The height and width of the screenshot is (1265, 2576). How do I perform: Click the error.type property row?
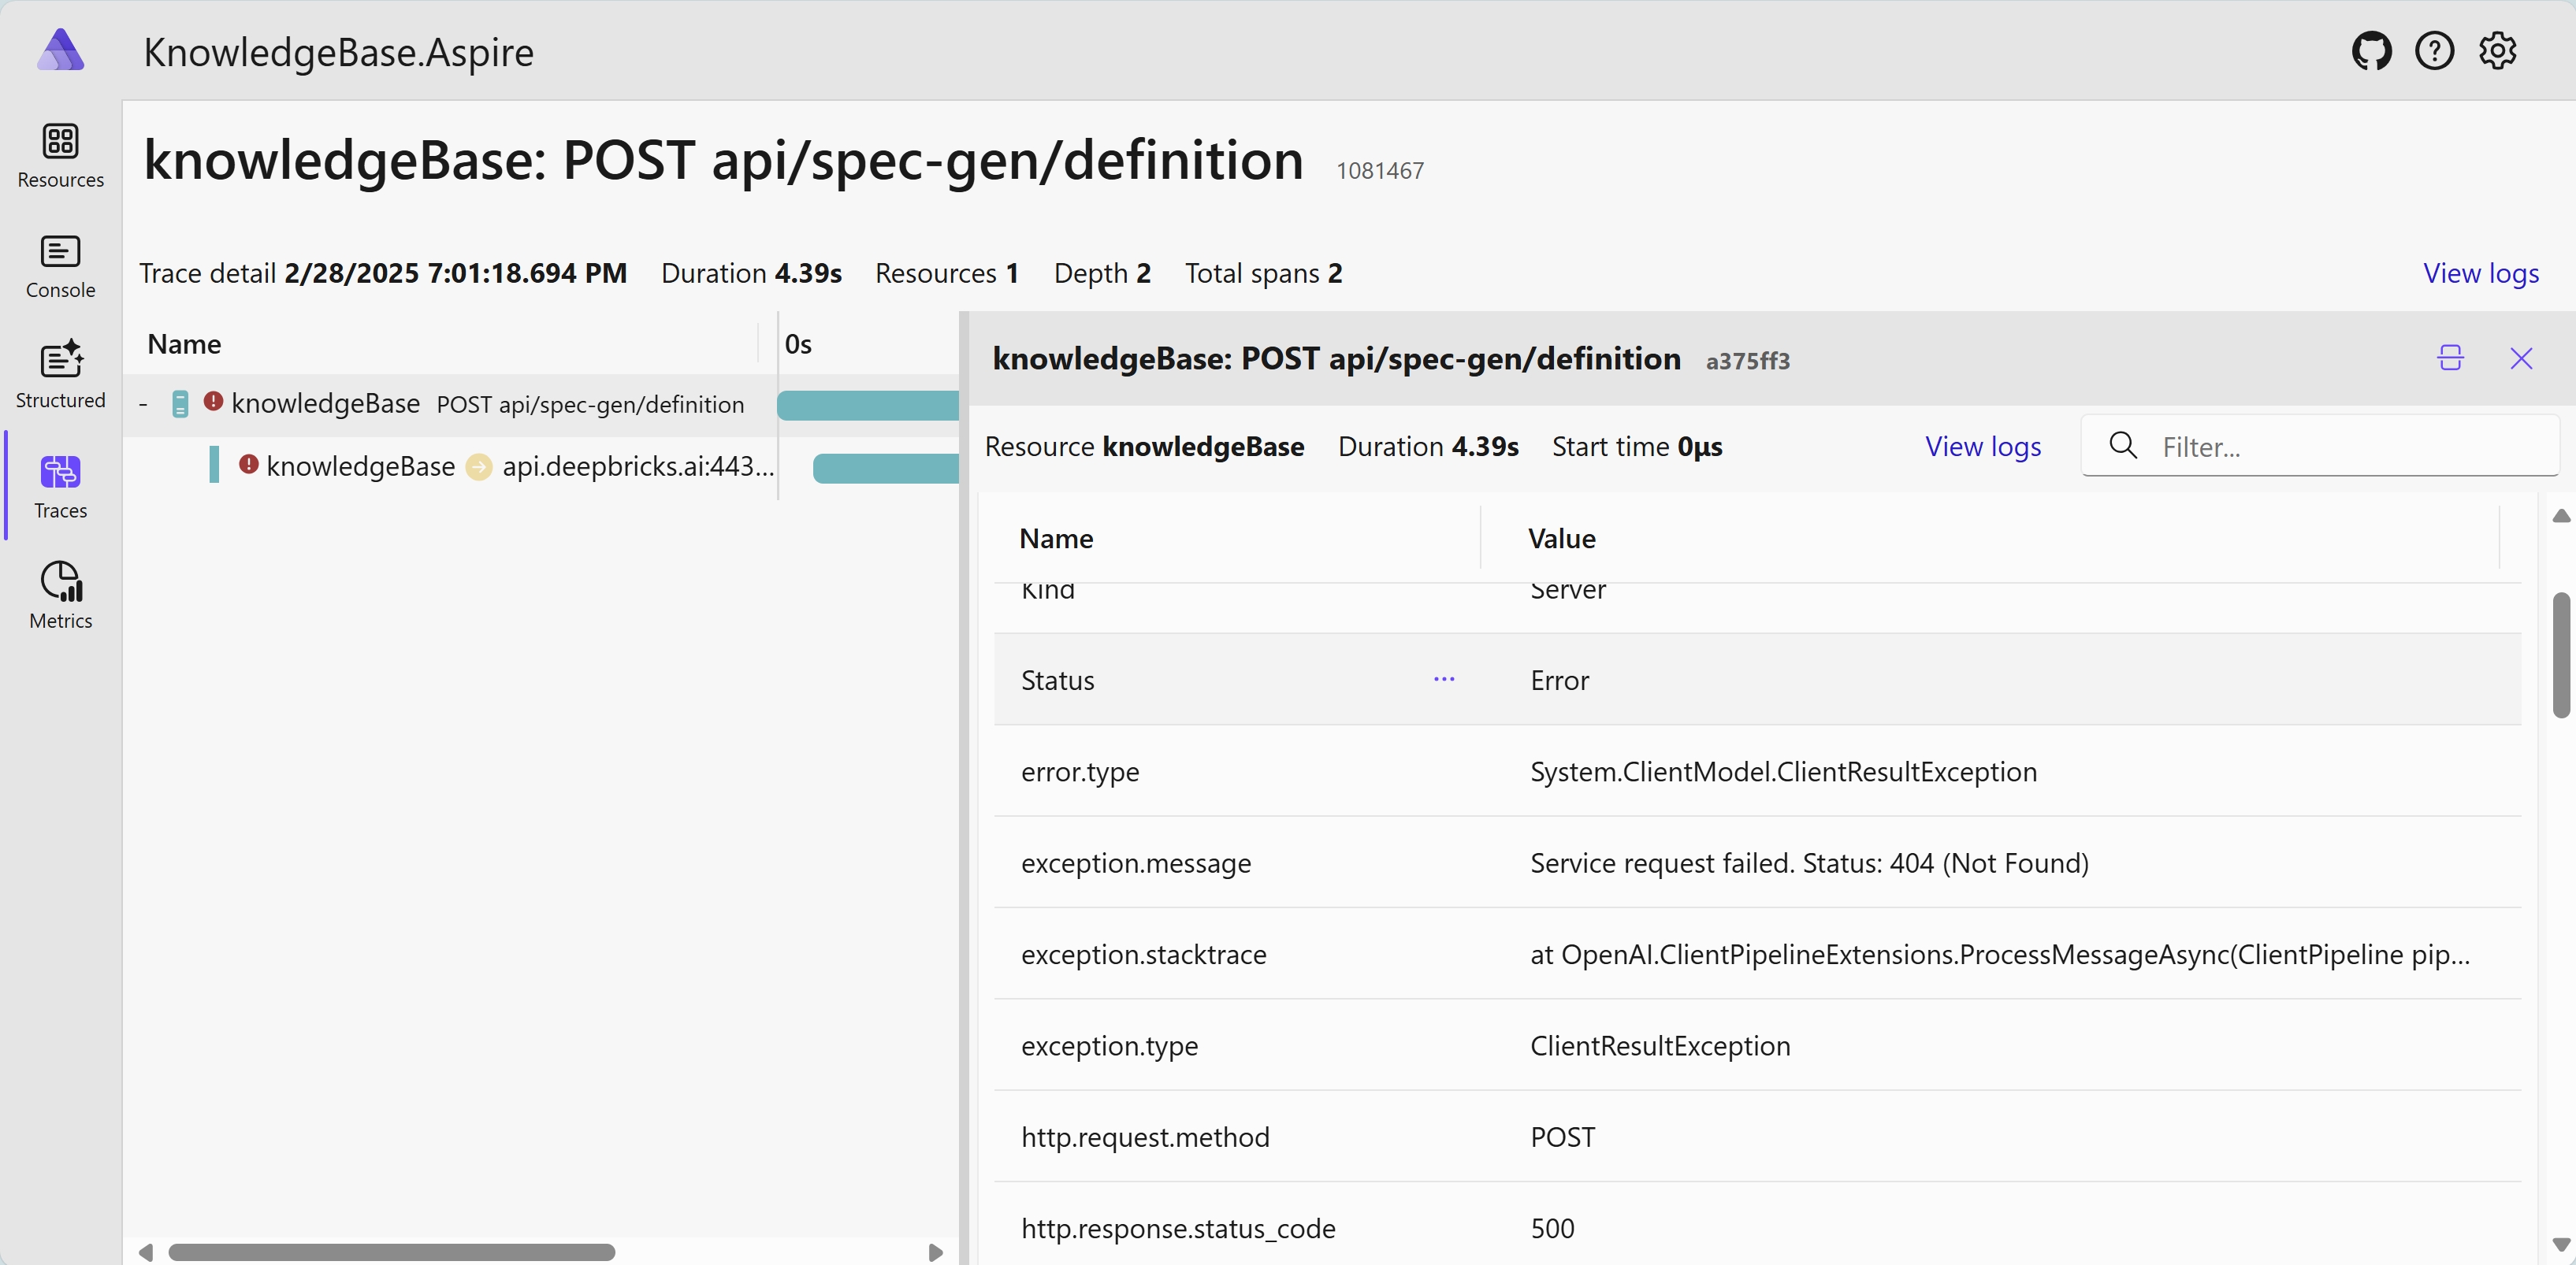[x=1757, y=771]
